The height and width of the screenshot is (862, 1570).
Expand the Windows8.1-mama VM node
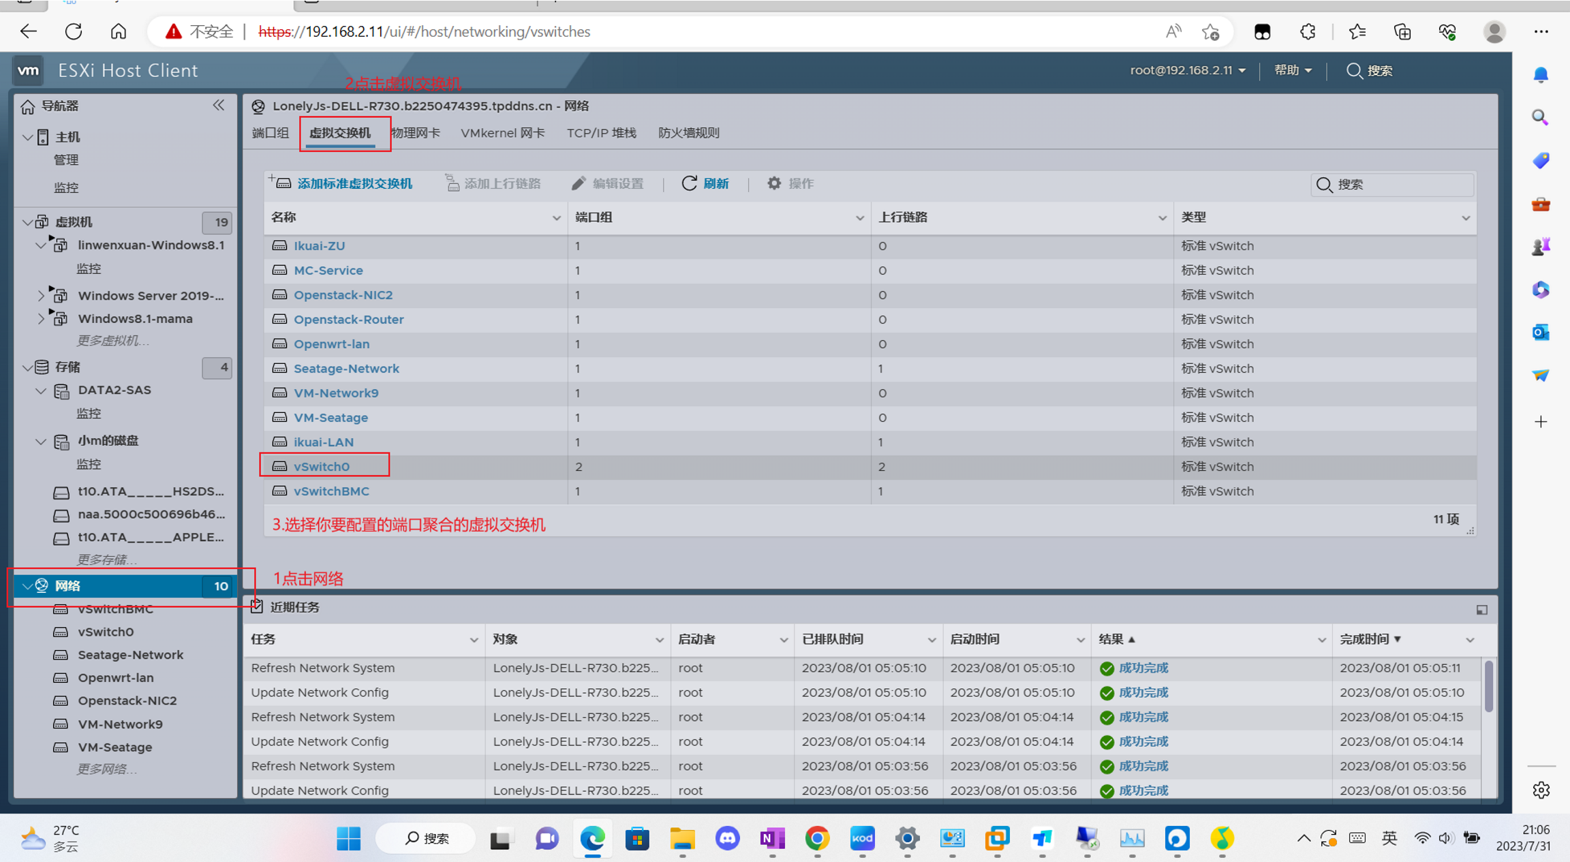(41, 318)
